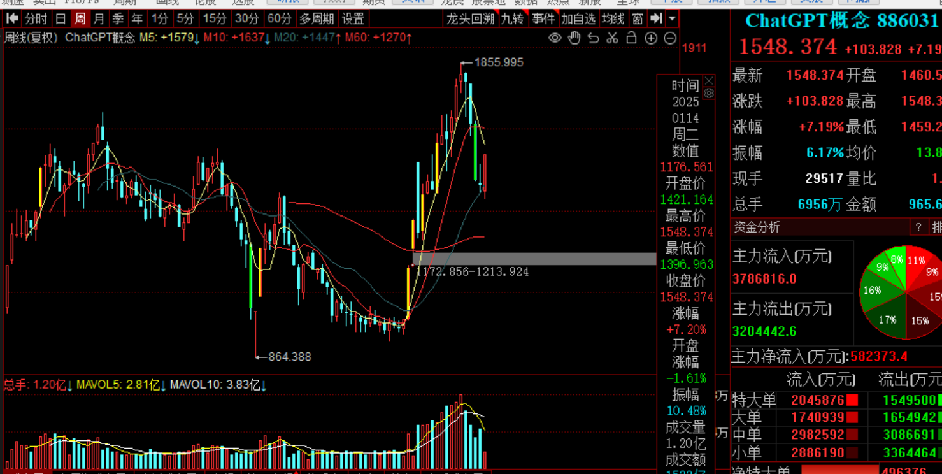Zoom out with the minus circle icon

coord(670,38)
